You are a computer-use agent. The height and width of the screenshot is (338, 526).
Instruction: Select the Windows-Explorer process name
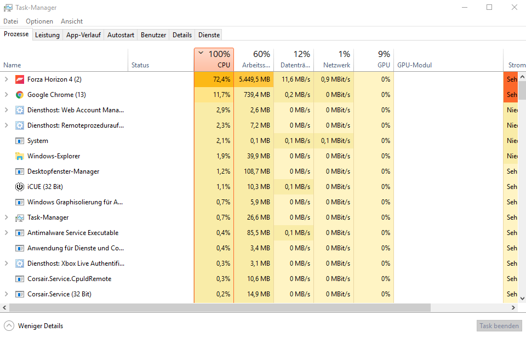[x=54, y=156]
